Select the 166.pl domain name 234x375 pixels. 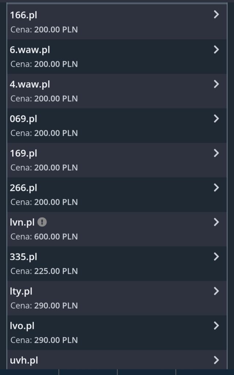point(23,15)
